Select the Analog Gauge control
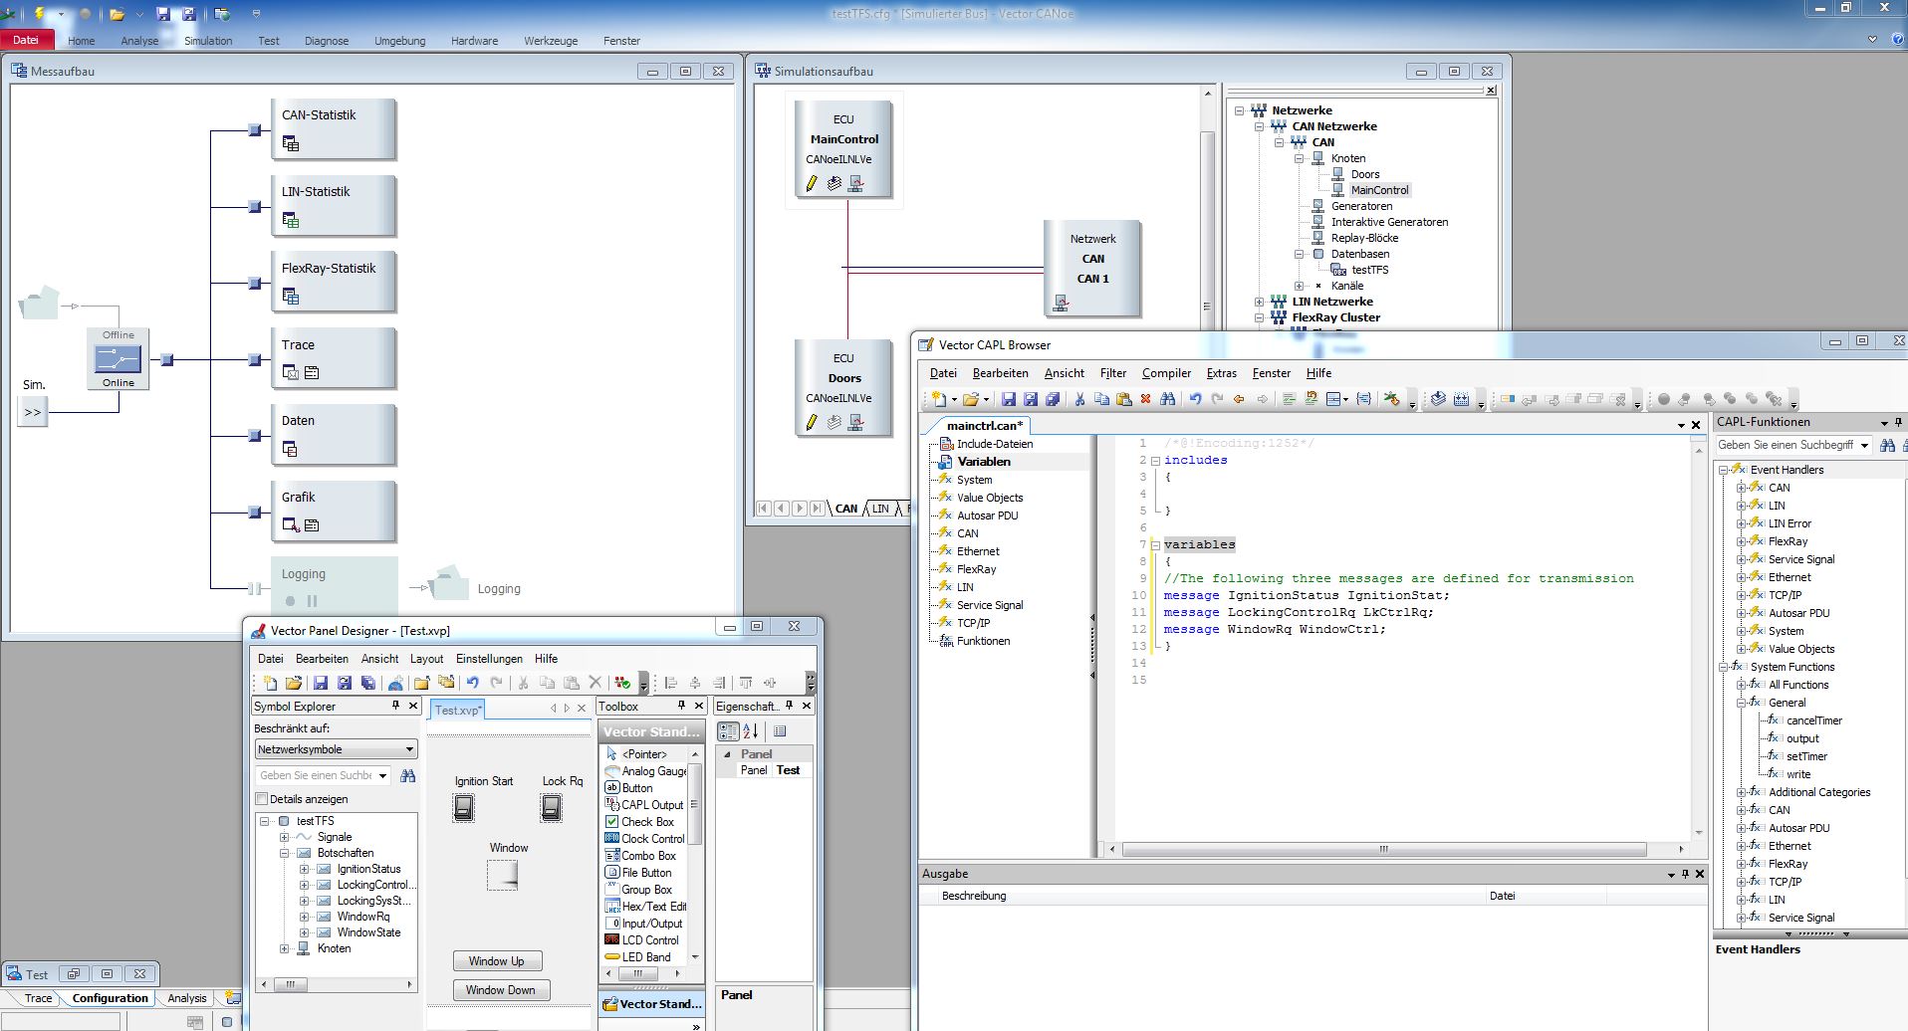Viewport: 1908px width, 1031px height. [649, 770]
